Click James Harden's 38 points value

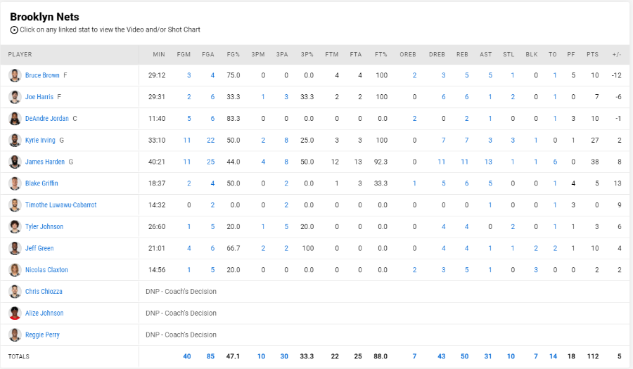pyautogui.click(x=594, y=162)
